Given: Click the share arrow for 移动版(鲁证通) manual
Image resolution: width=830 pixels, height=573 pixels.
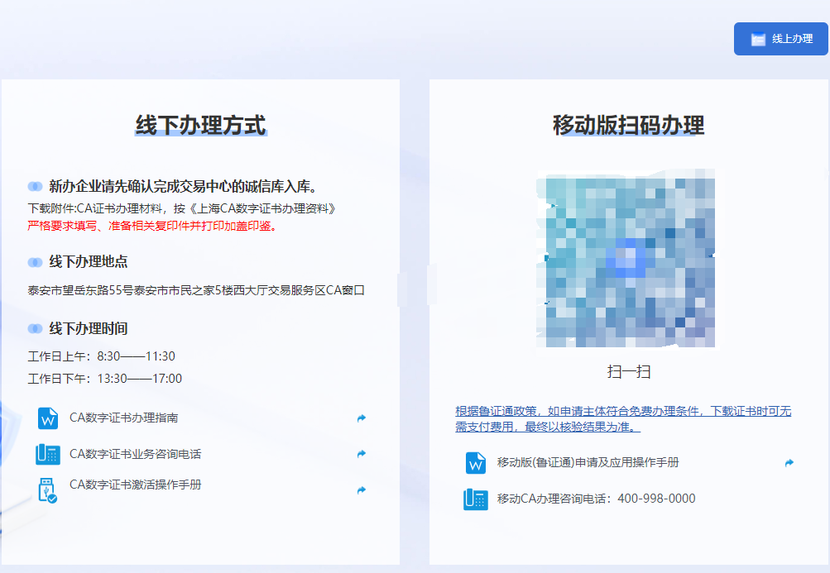Looking at the screenshot, I should tap(789, 463).
